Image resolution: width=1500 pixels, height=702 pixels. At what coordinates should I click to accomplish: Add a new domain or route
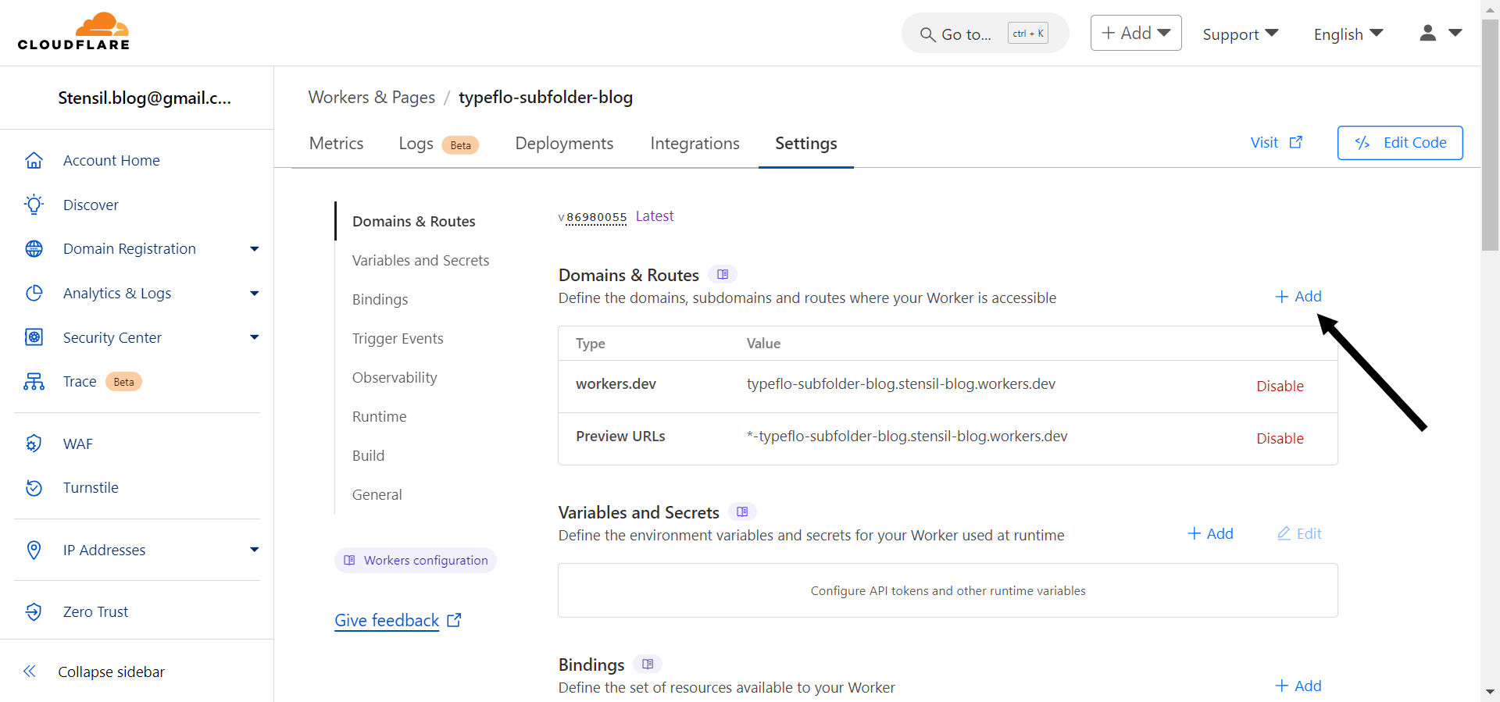click(x=1298, y=297)
